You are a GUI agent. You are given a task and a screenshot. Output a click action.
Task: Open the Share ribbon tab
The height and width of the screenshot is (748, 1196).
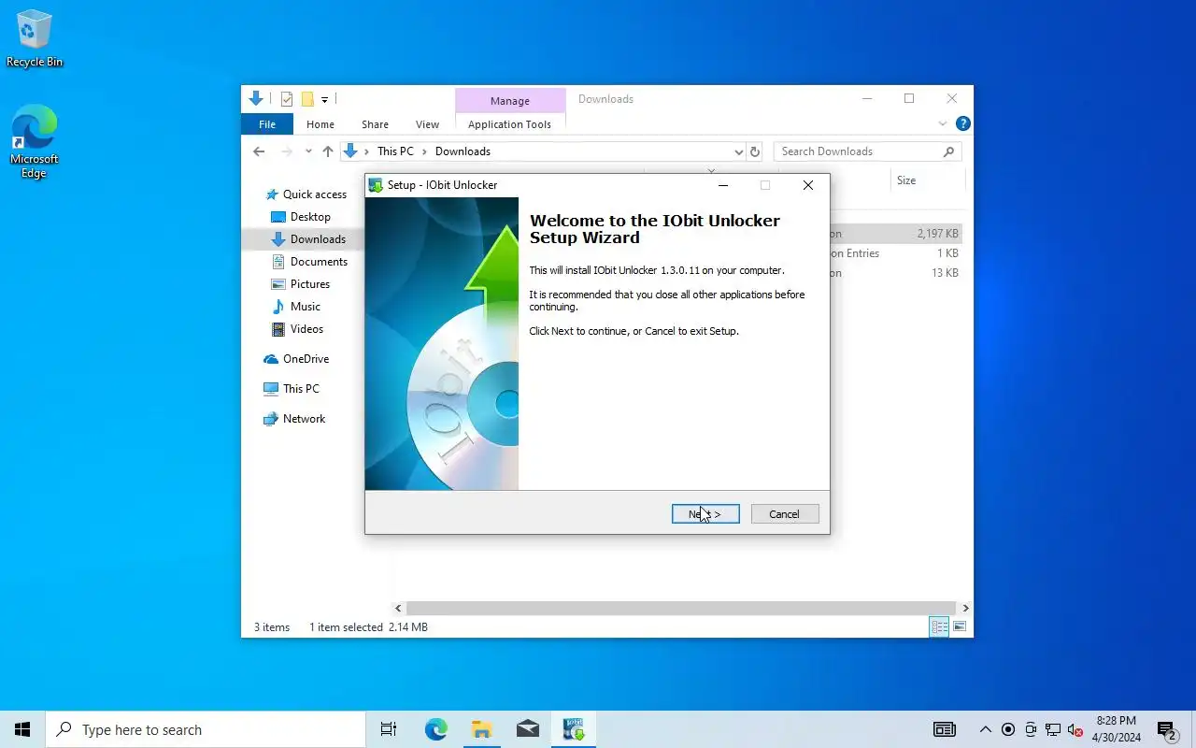coord(375,124)
